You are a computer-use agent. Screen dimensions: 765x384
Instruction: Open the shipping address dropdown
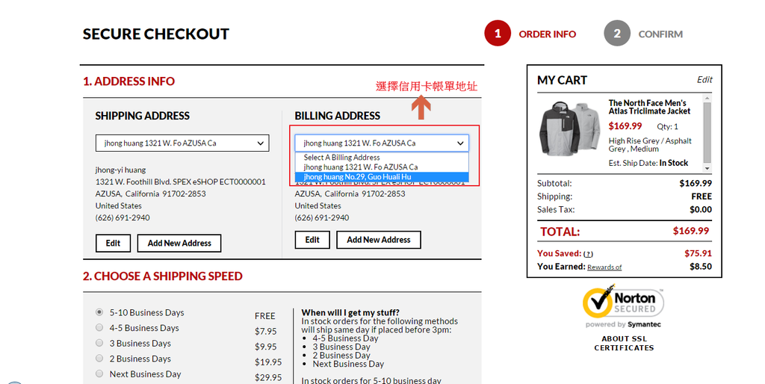[x=182, y=143]
